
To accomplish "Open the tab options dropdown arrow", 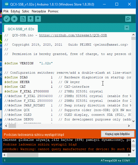I will pyautogui.click(x=127, y=28).
